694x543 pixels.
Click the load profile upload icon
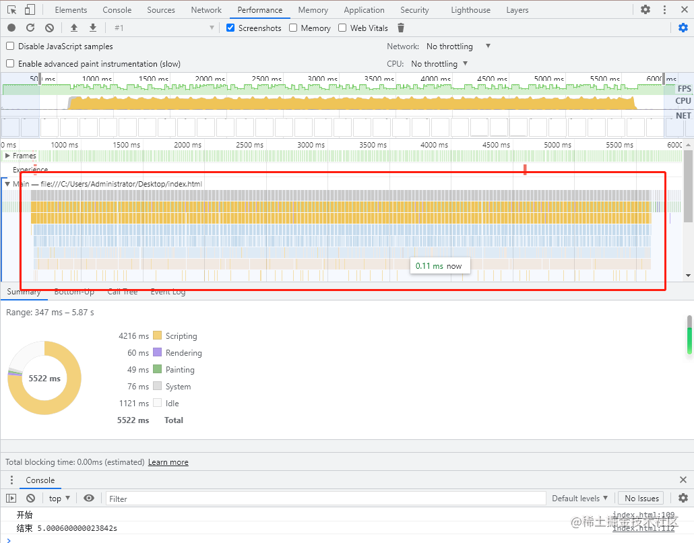74,28
